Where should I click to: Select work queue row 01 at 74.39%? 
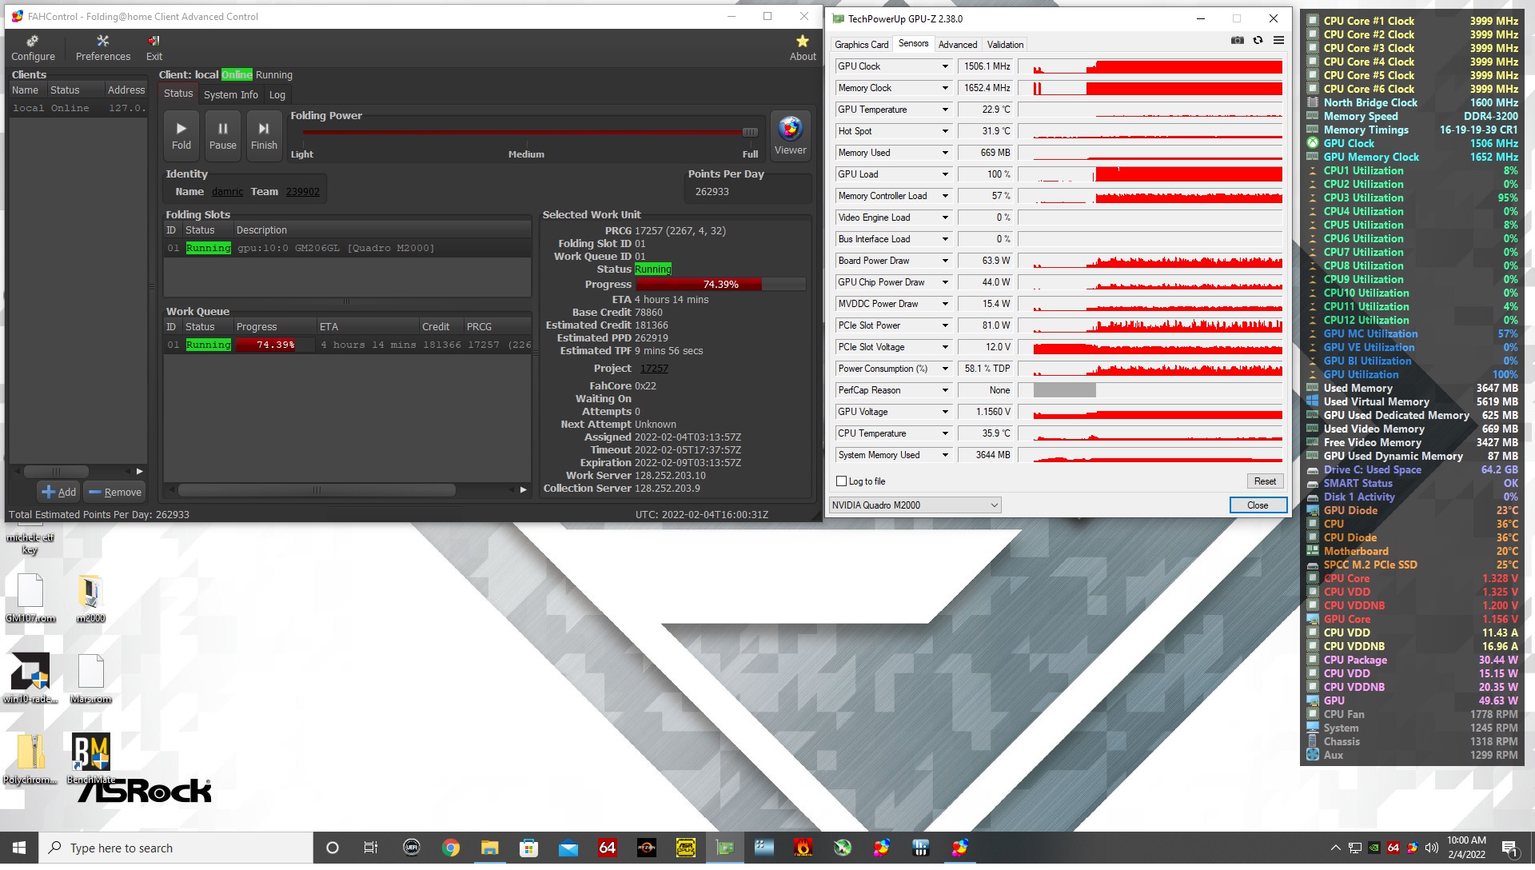click(347, 345)
